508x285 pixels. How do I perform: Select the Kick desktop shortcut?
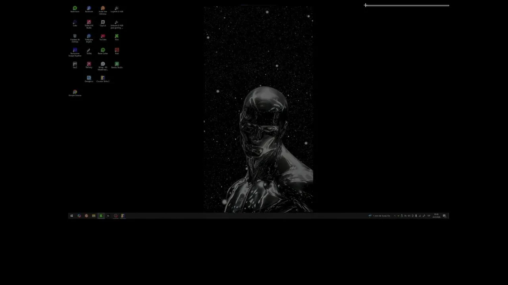[x=117, y=37]
